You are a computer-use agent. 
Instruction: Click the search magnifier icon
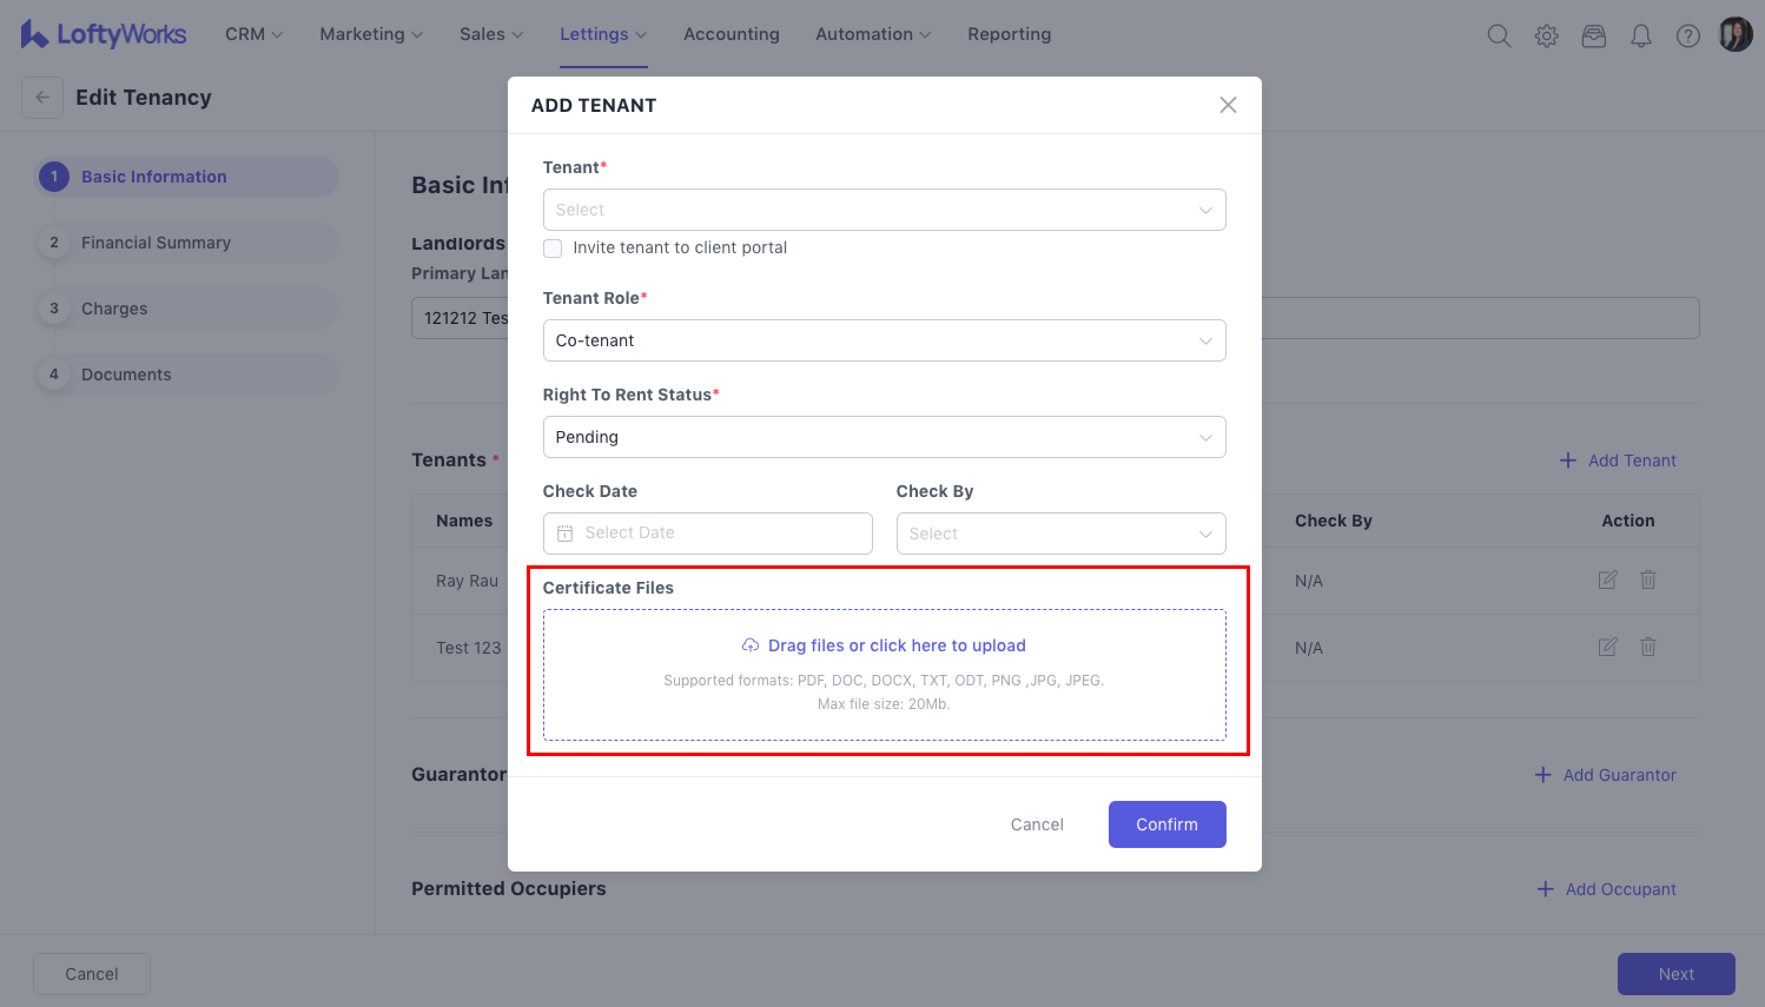pyautogui.click(x=1499, y=35)
